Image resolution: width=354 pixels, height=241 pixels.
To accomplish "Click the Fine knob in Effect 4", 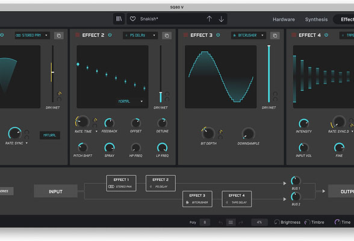I will [x=339, y=148].
